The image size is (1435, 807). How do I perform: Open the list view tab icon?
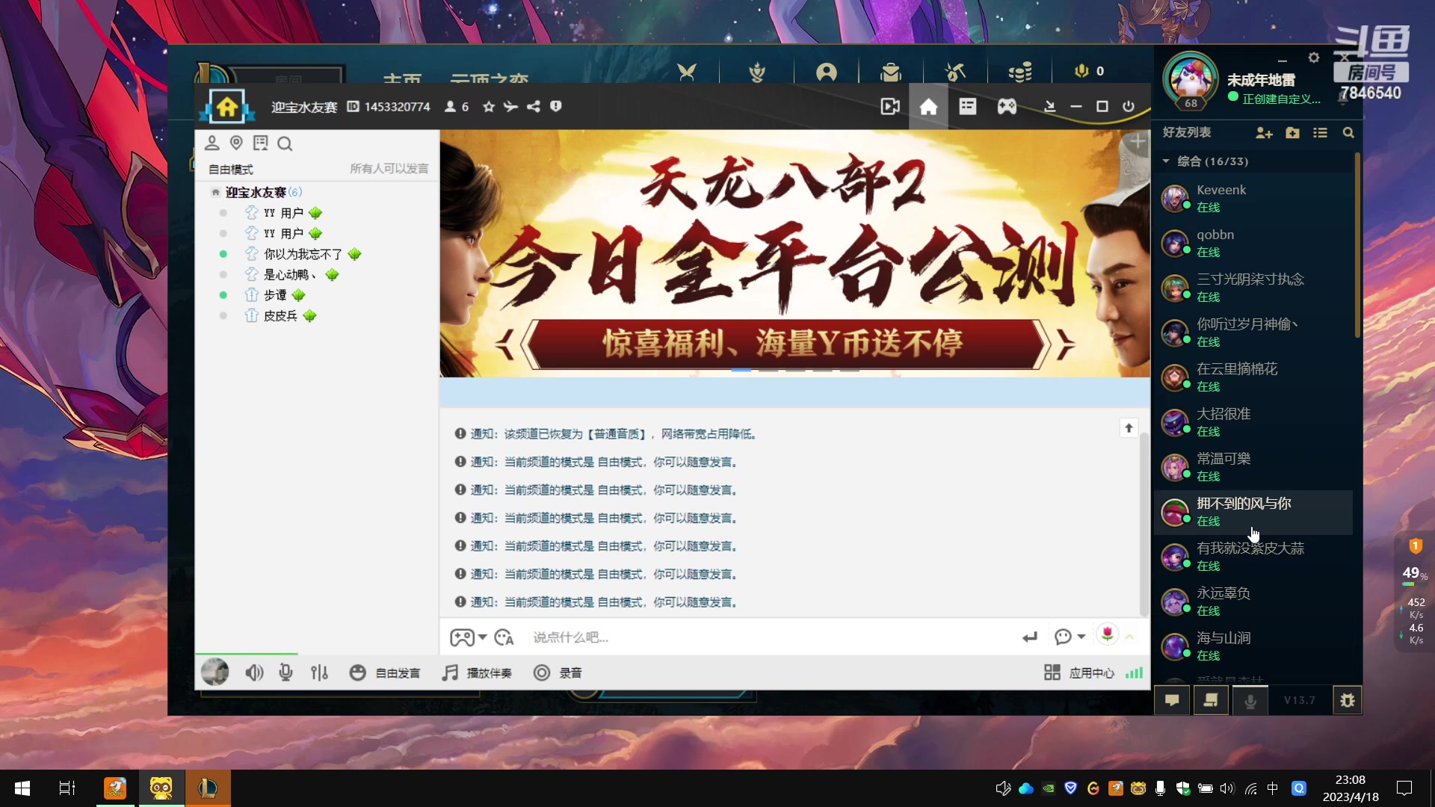pyautogui.click(x=968, y=107)
